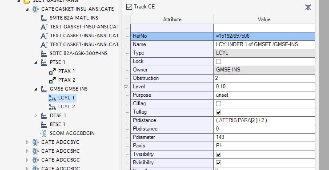The height and width of the screenshot is (170, 329).
Task: Collapse the GMSE GMSE-INS node
Action: click(36, 89)
